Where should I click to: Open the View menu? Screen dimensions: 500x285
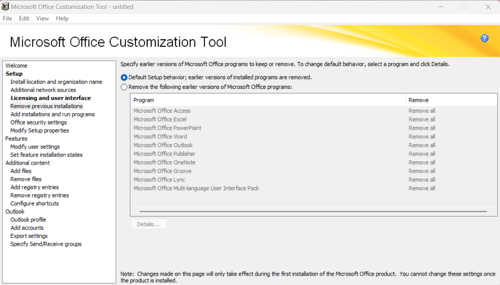click(42, 18)
